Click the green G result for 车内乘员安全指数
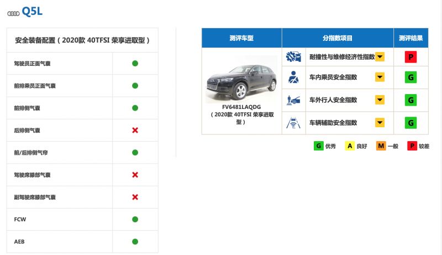Screen dimensions: 442x255 [411, 77]
